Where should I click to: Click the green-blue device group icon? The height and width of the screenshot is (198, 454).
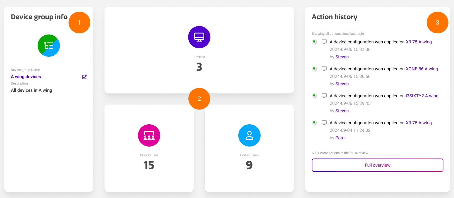(x=49, y=46)
